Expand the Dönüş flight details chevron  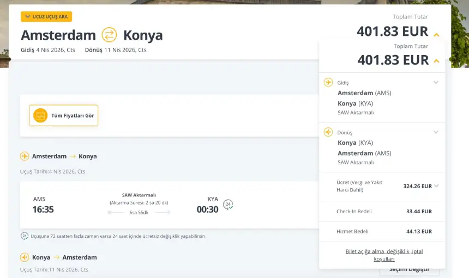coord(436,132)
